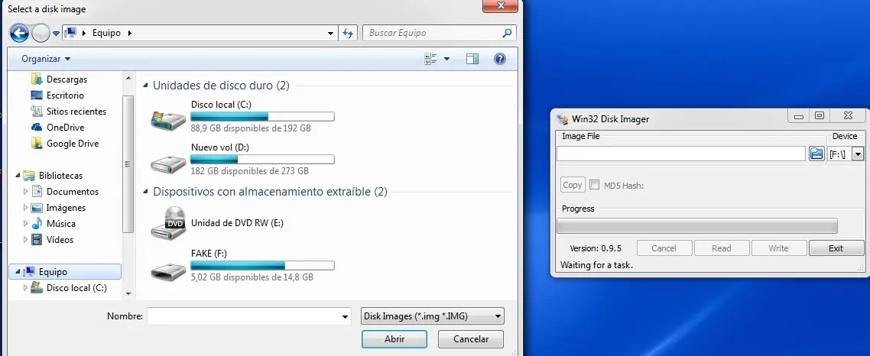The height and width of the screenshot is (356, 870).
Task: Select the DVD RW (E:) drive icon
Action: [168, 223]
